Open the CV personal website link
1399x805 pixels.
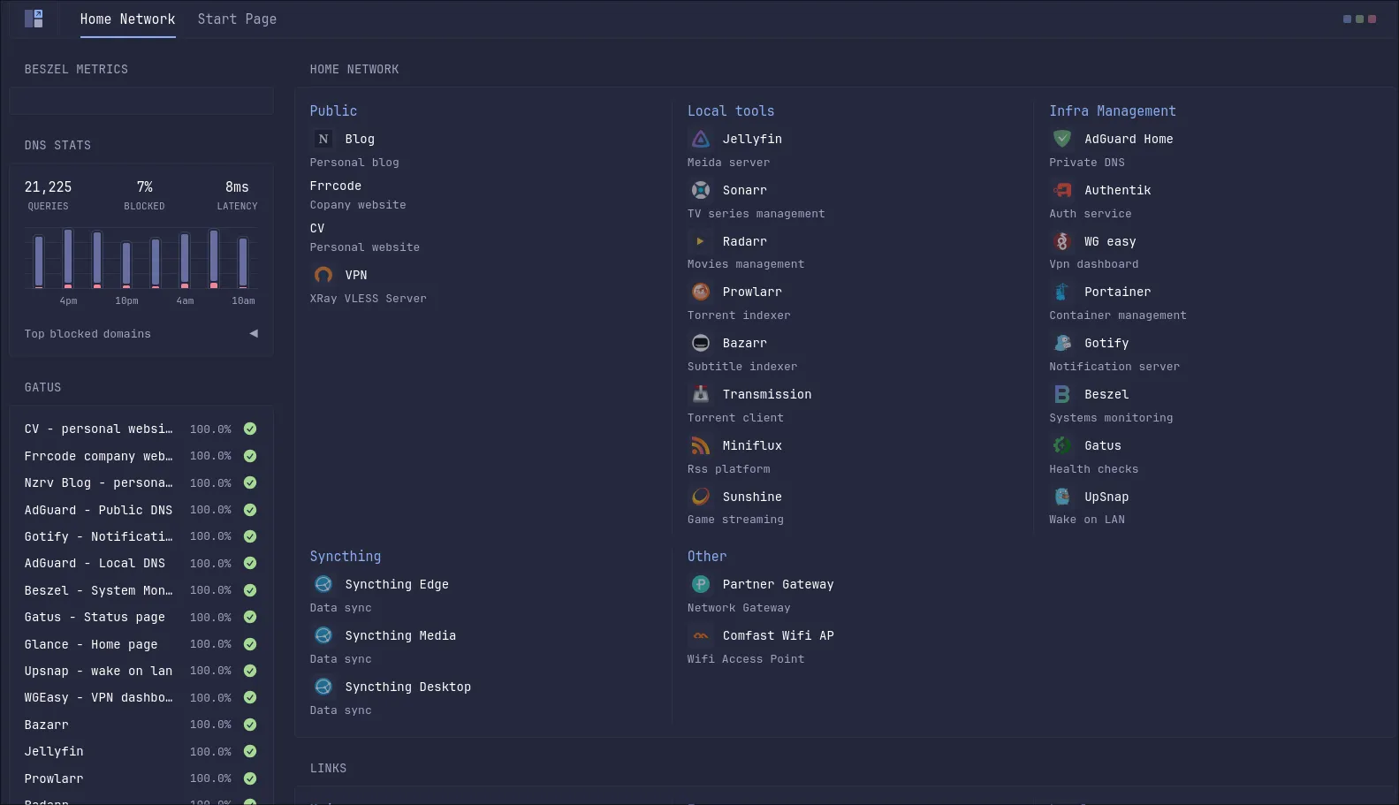click(x=317, y=228)
